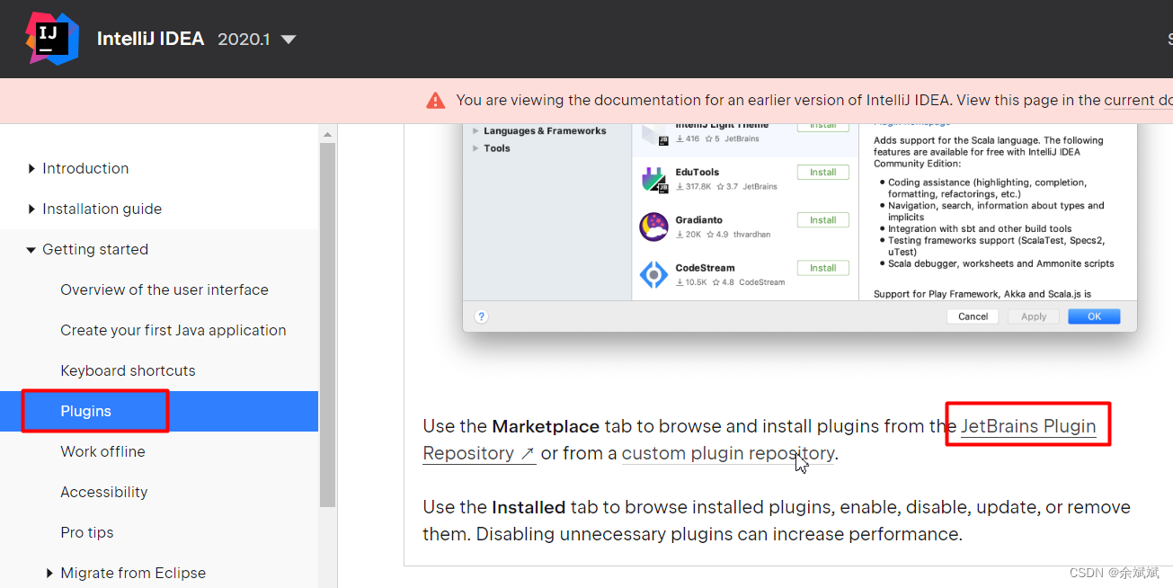Expand Languages & Frameworks settings node
Screen dimensions: 1173x588
tap(475, 131)
